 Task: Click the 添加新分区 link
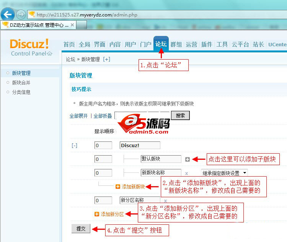pyautogui.click(x=112, y=214)
